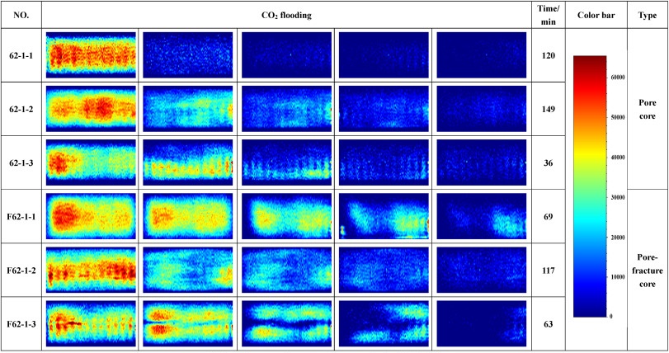Select the NO. column header
The height and width of the screenshot is (353, 669).
coord(20,14)
